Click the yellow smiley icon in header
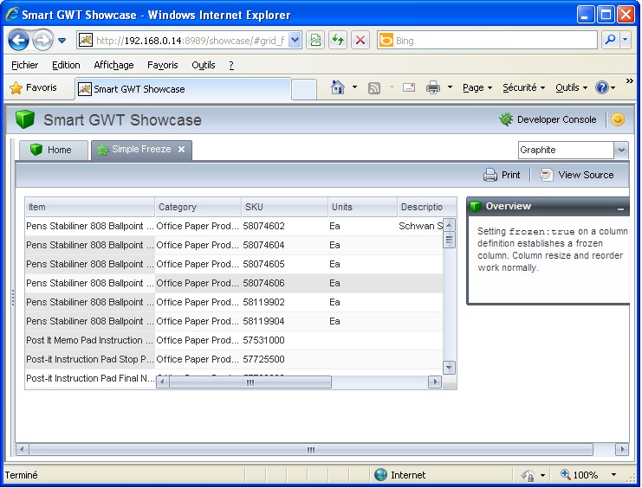Image resolution: width=642 pixels, height=488 pixels. [617, 120]
